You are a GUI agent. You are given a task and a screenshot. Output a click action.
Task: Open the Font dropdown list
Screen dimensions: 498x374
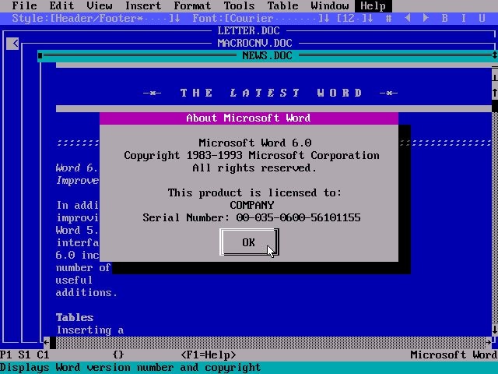[x=325, y=18]
